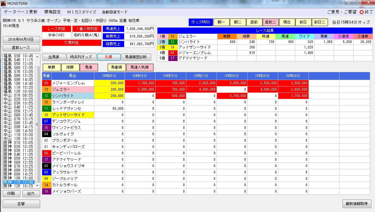
Task: Open the データベース更新 menu
Action: [x=21, y=12]
